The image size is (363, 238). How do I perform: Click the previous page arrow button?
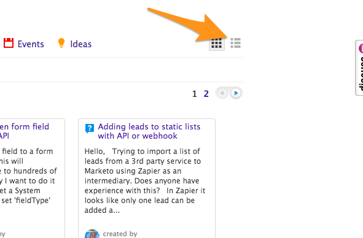coord(222,93)
